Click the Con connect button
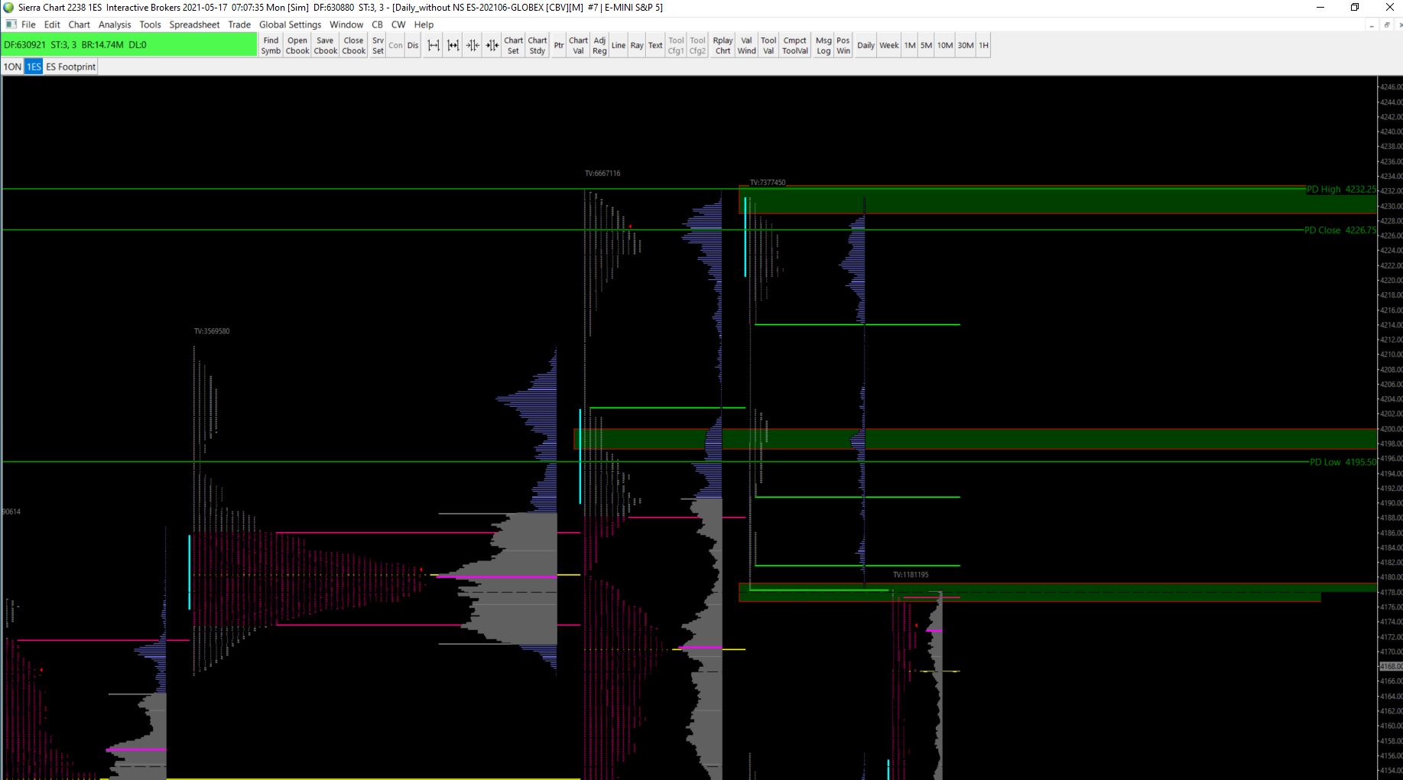The width and height of the screenshot is (1403, 780). click(x=395, y=45)
